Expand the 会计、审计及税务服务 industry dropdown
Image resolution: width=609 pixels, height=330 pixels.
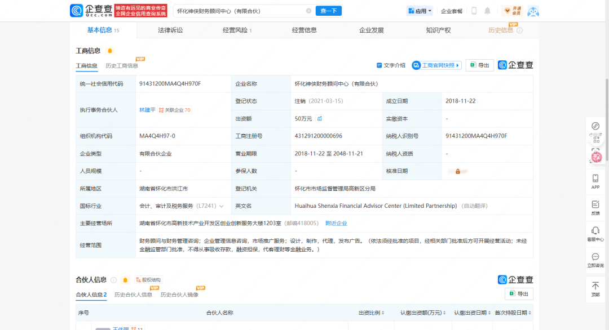[222, 206]
